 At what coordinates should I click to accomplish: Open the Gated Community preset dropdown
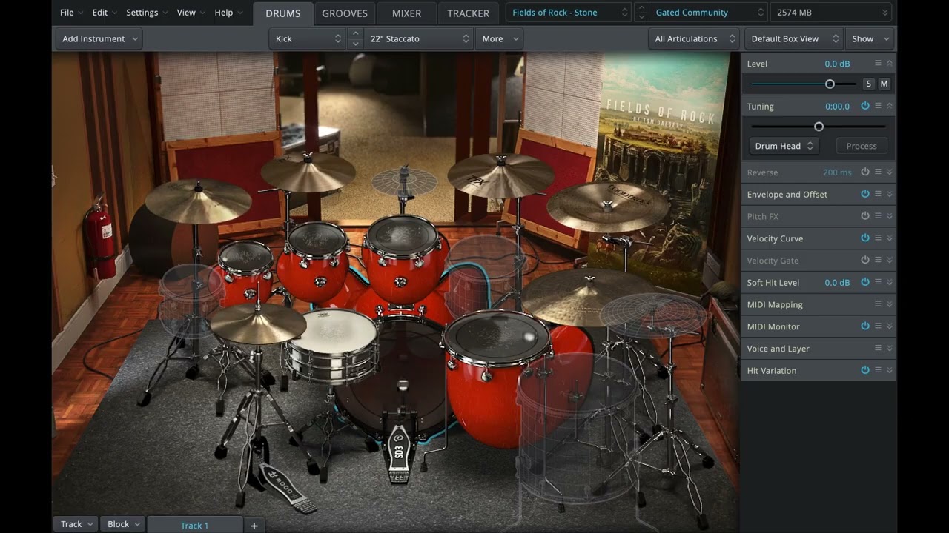click(x=708, y=13)
